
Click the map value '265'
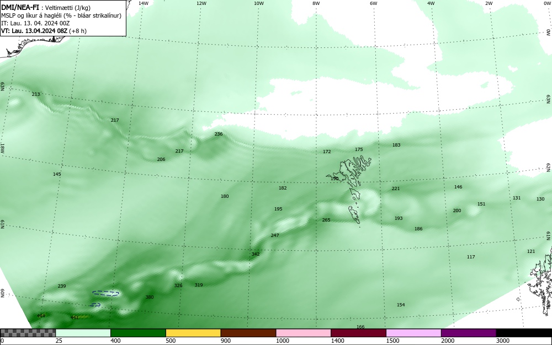326,220
